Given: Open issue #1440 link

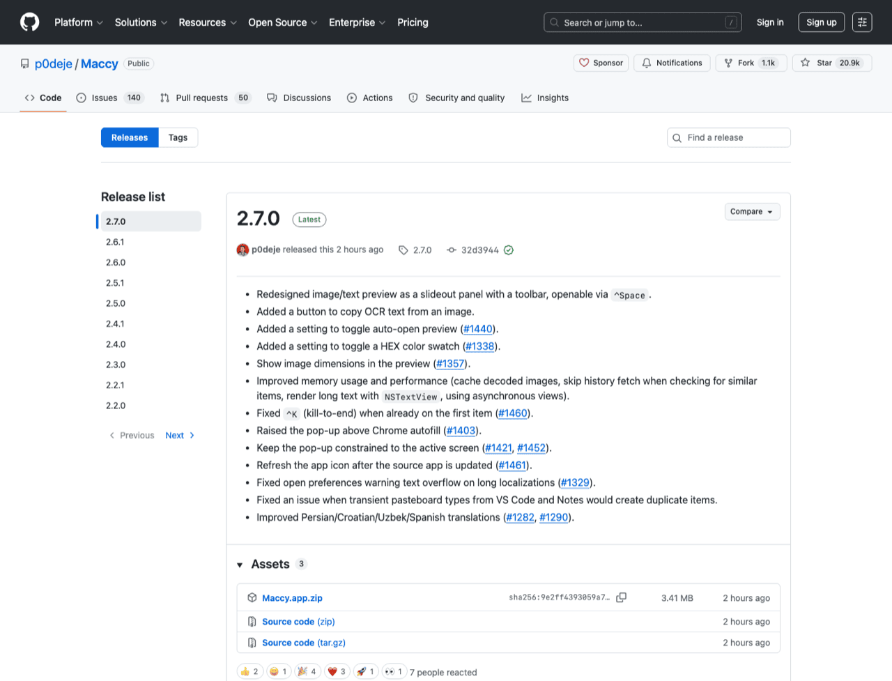Looking at the screenshot, I should click(x=478, y=329).
